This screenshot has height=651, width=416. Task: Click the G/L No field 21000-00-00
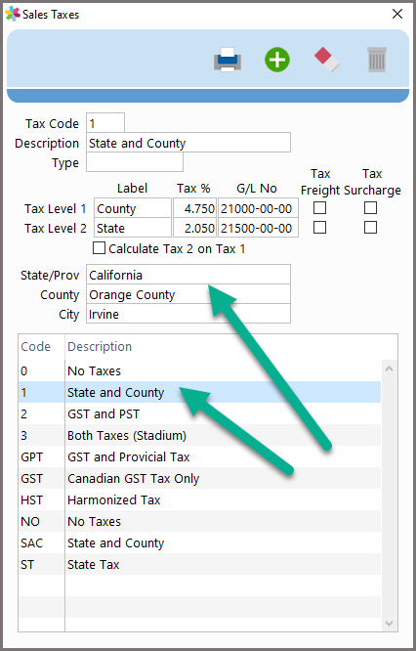258,208
